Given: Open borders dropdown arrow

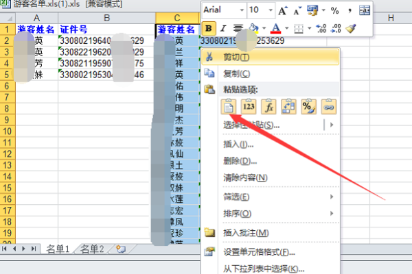Looking at the screenshot, I should [309, 28].
